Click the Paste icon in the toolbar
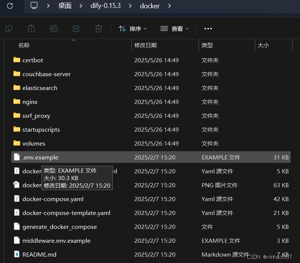300x263 pixels. coord(31,29)
